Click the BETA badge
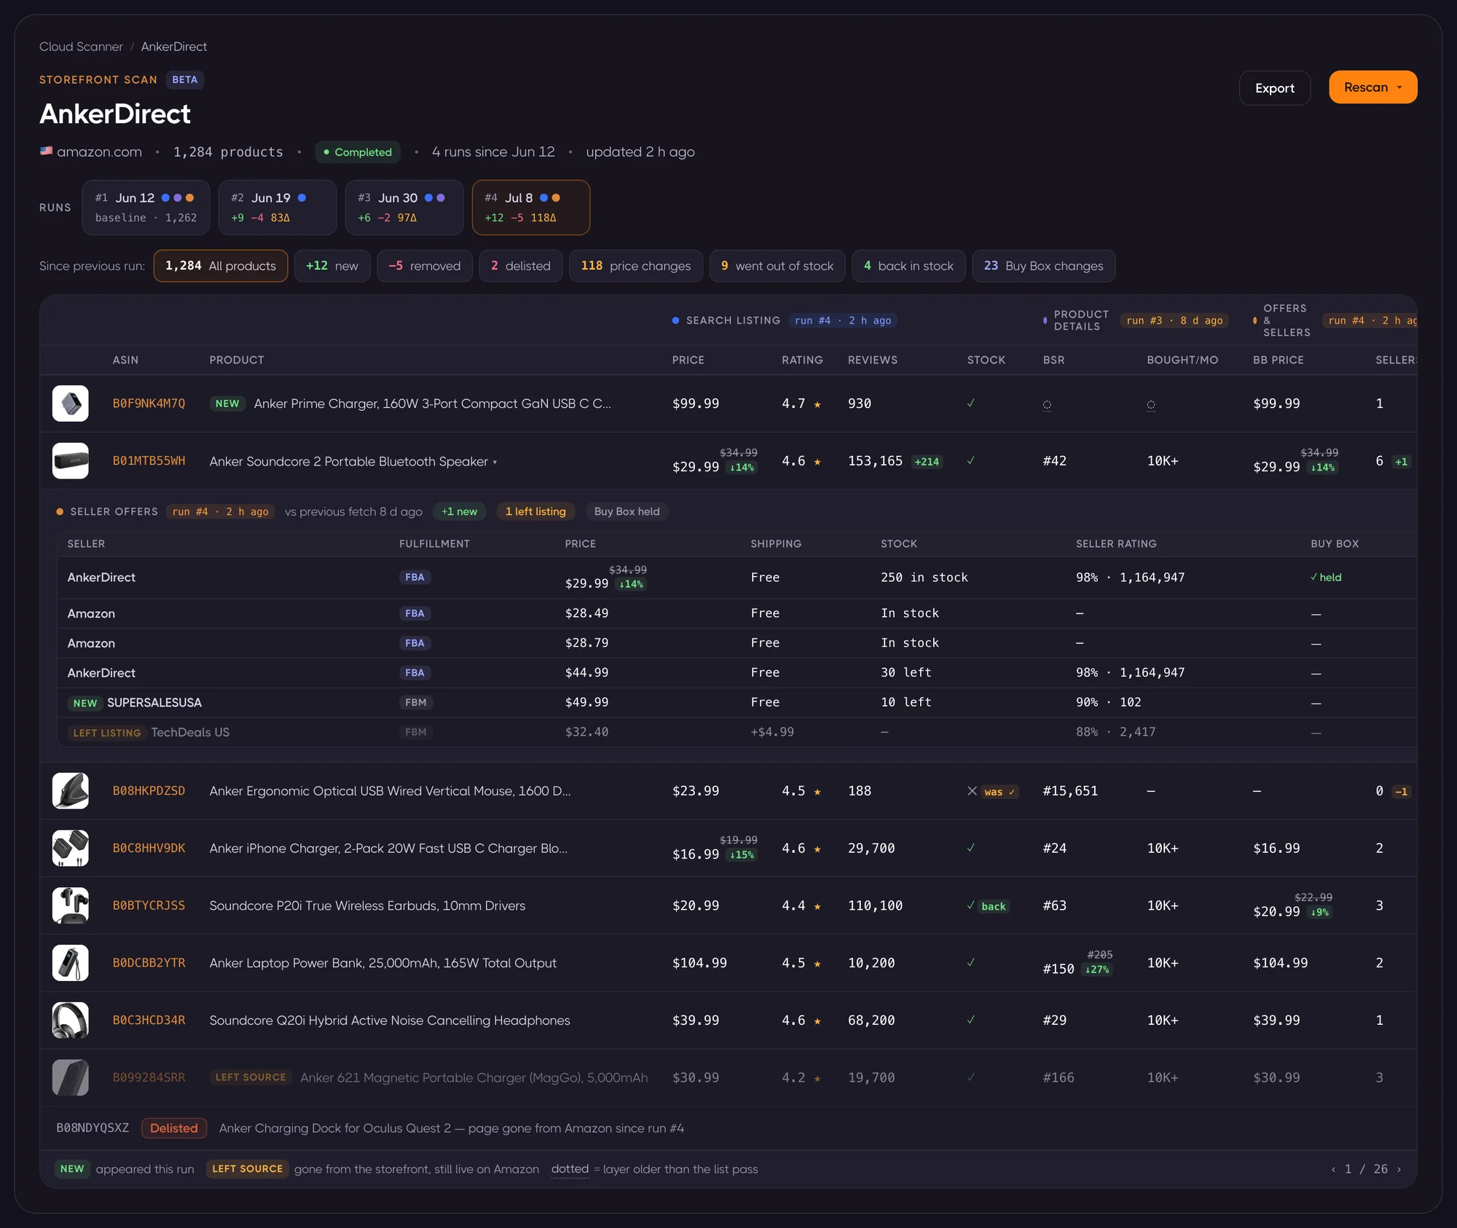 click(x=185, y=80)
